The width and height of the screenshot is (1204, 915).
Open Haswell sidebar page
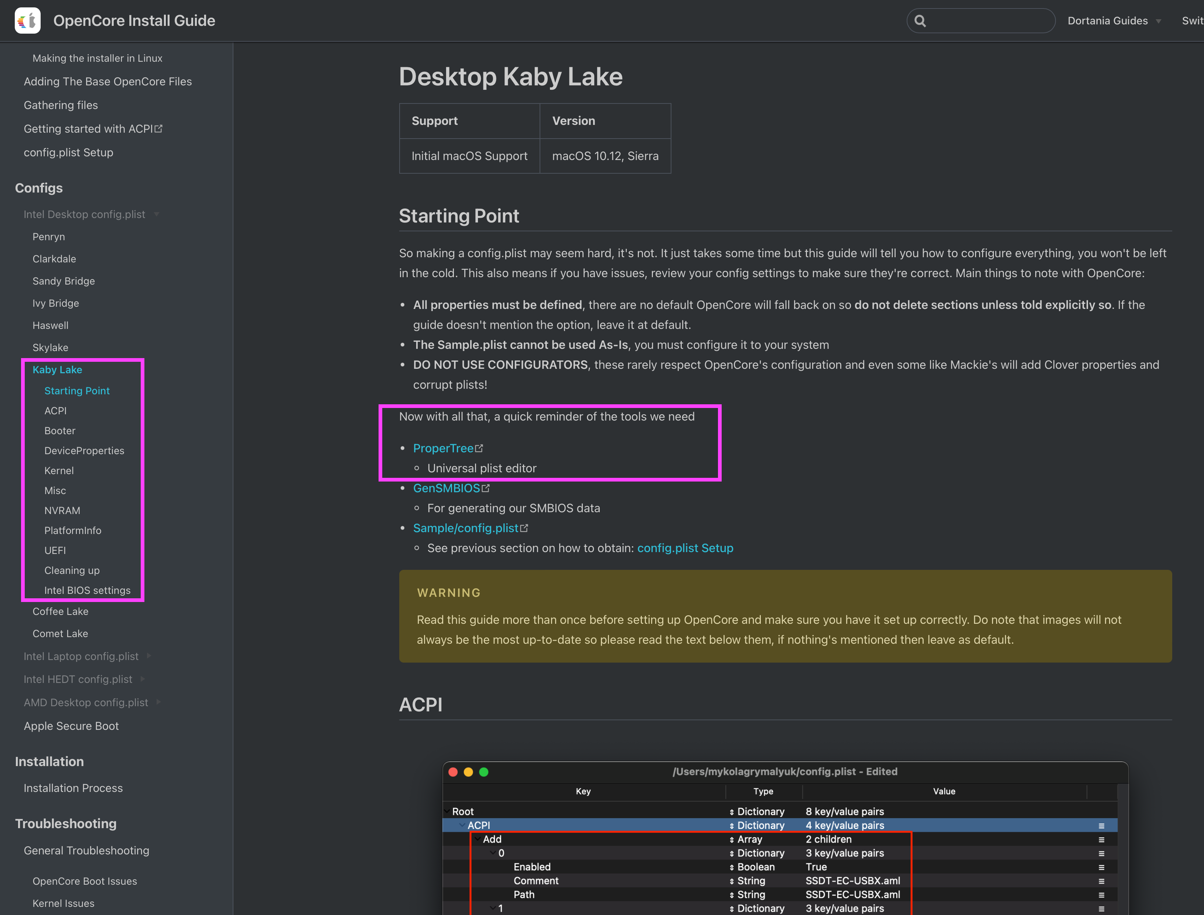(x=51, y=325)
